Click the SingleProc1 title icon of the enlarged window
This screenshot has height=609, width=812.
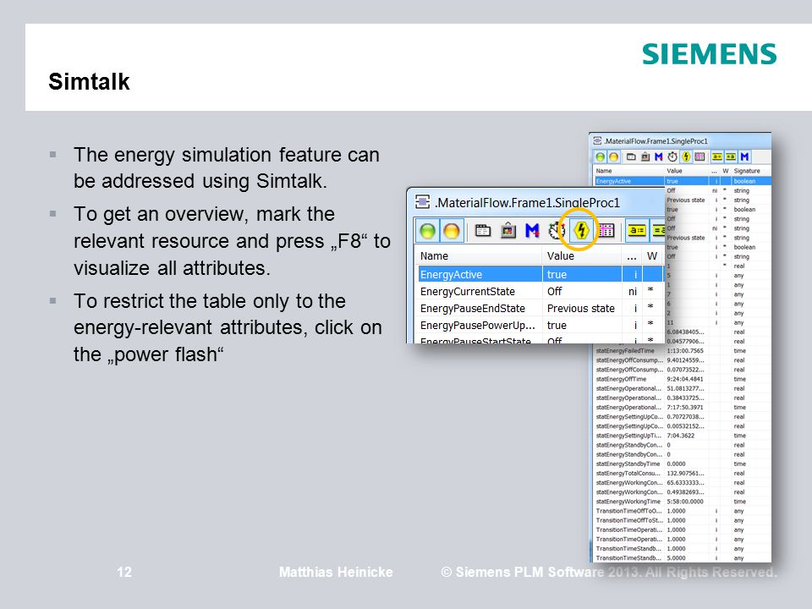[423, 202]
